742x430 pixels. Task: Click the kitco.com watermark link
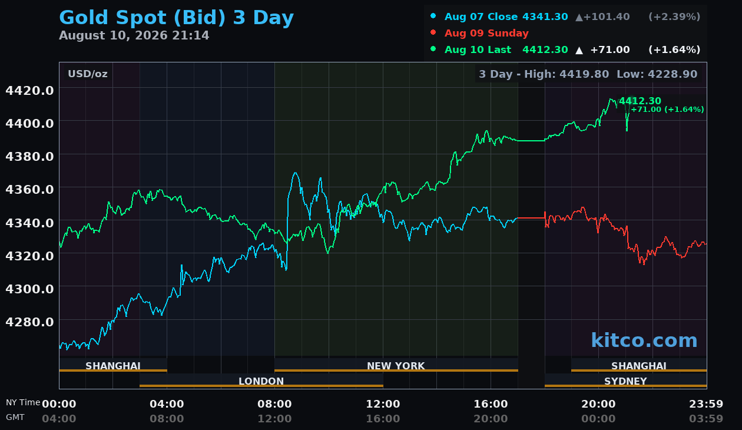coord(644,340)
